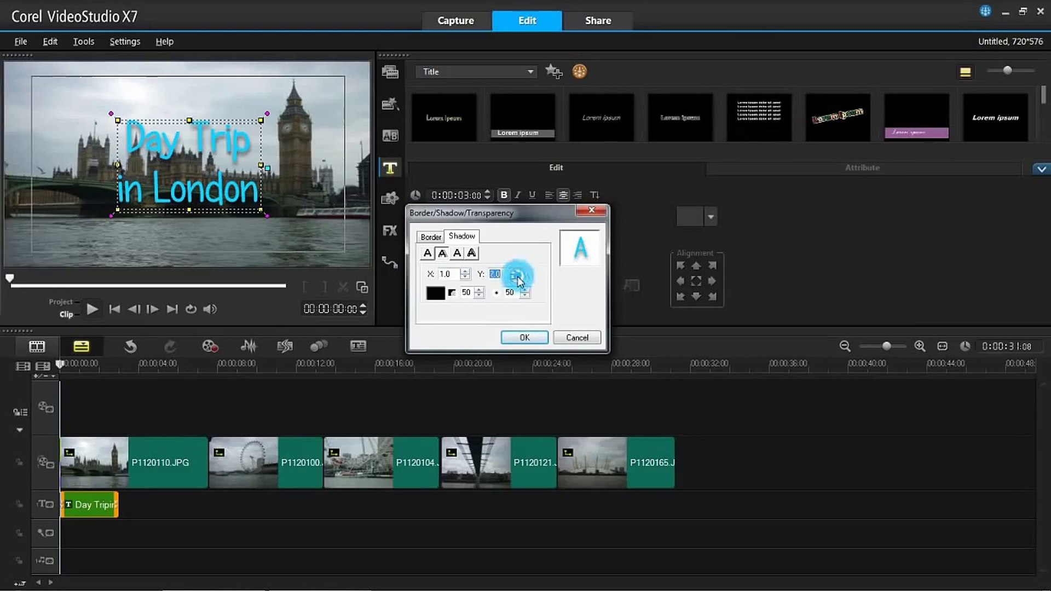
Task: Fit project in timeline window icon
Action: [943, 346]
